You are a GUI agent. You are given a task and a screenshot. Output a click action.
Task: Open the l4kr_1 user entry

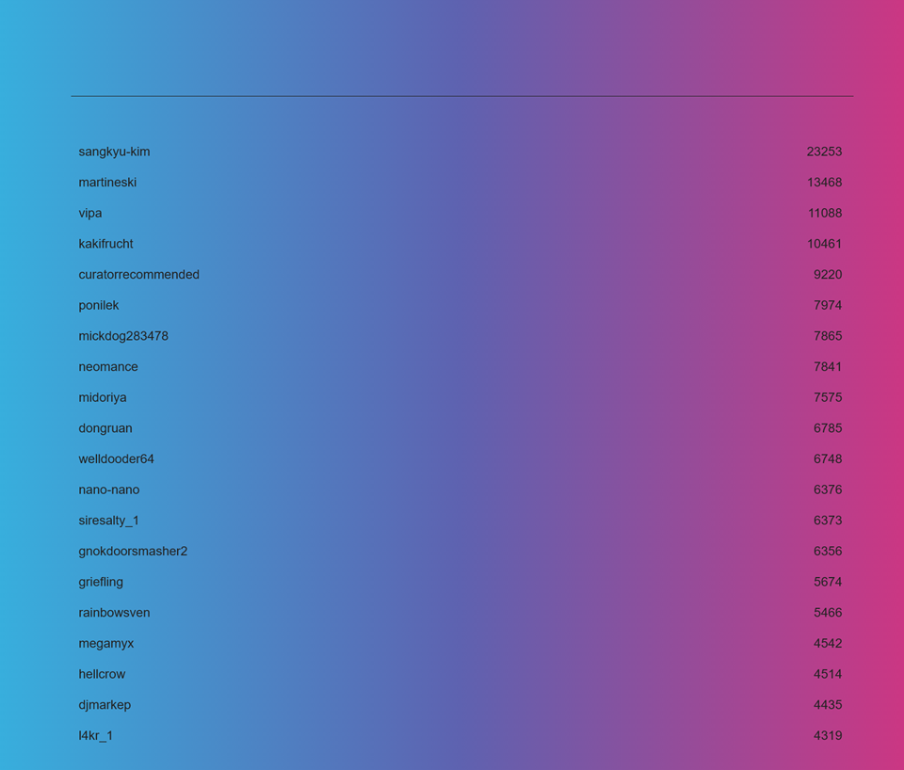tap(95, 736)
